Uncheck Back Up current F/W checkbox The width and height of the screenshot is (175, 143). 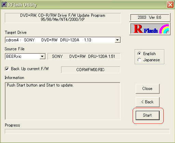tap(7, 69)
